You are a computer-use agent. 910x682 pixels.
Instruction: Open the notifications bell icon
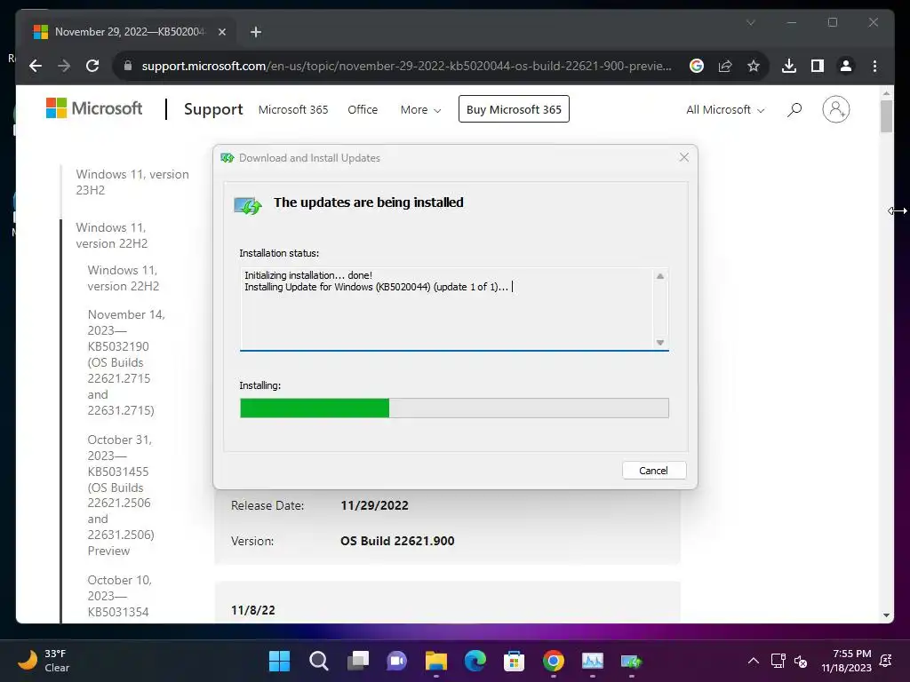point(886,661)
